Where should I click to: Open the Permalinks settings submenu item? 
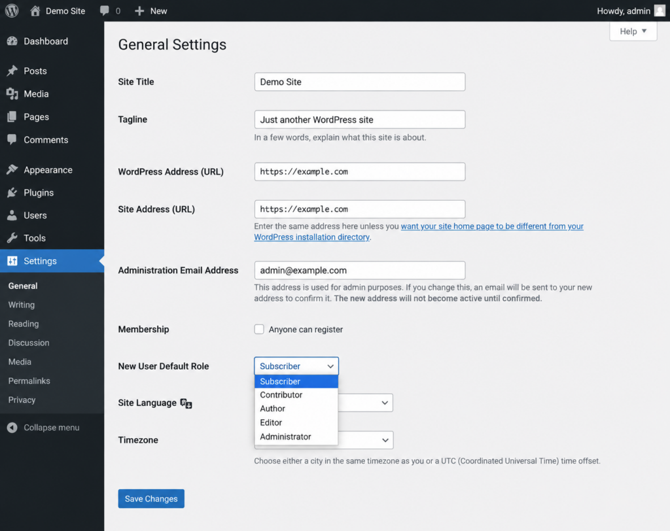click(x=29, y=381)
